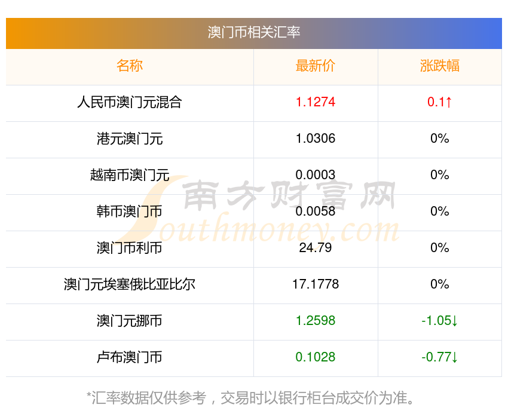This screenshot has height=417, width=508.
Task: Click the 汇率数据仅供参考 disclaimer footnote
Action: (250, 398)
